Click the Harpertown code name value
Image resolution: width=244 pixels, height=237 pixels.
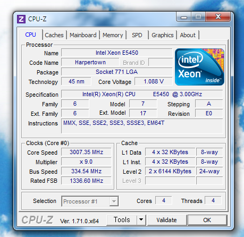pos(90,62)
